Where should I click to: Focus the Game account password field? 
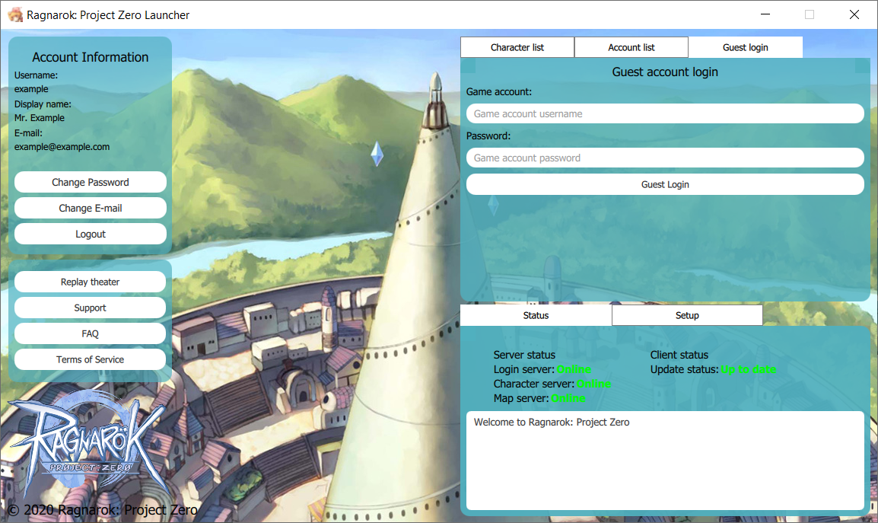[665, 158]
